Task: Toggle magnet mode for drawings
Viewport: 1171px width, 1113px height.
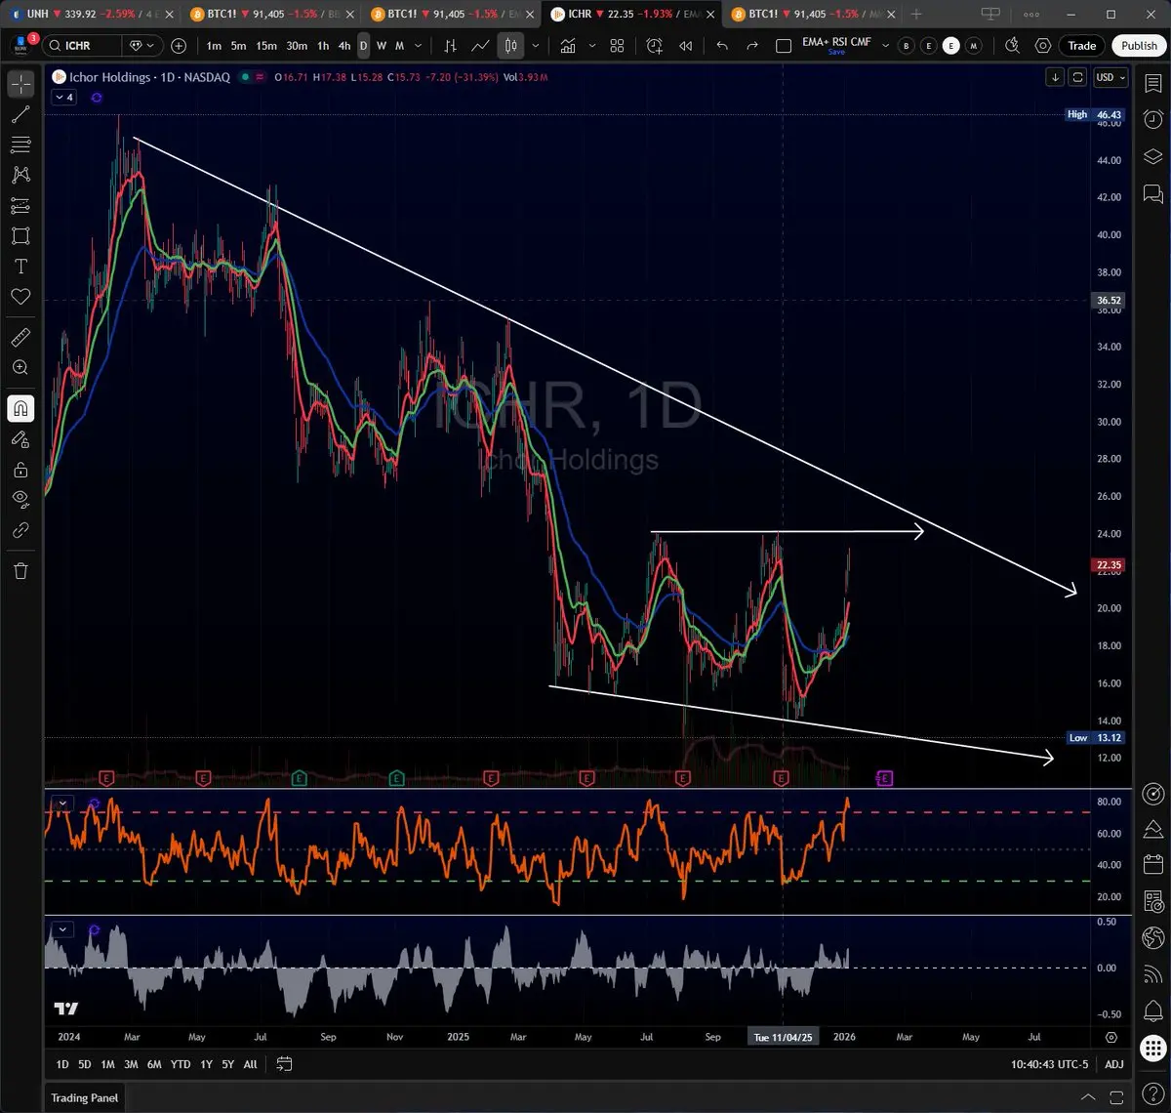Action: [x=20, y=409]
